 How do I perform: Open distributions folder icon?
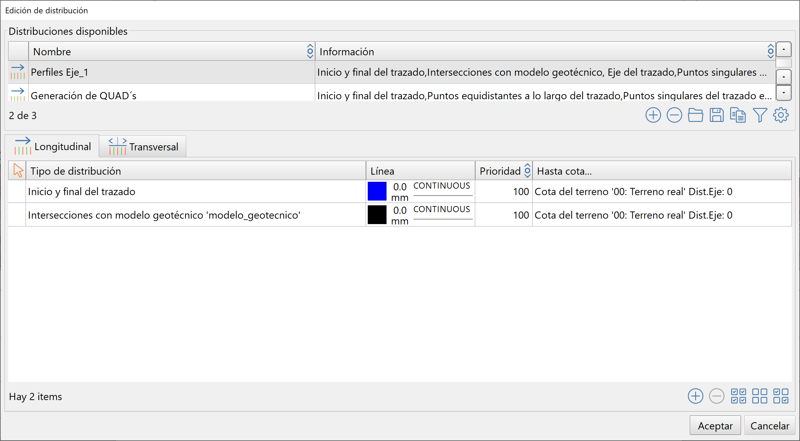pos(695,115)
